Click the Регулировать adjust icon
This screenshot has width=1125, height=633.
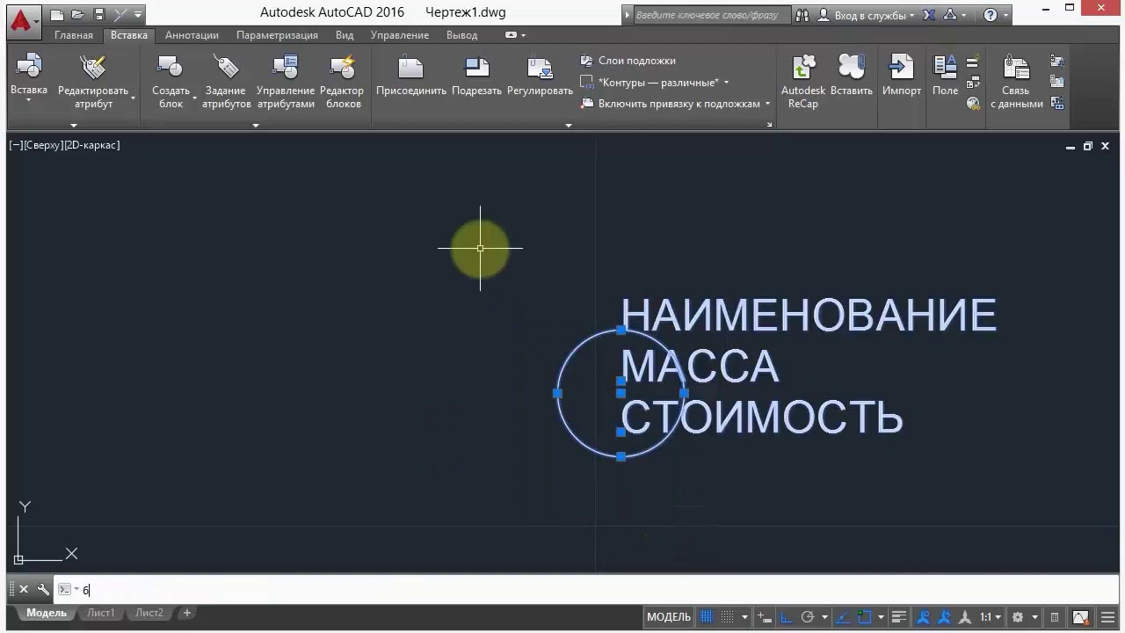pyautogui.click(x=540, y=68)
